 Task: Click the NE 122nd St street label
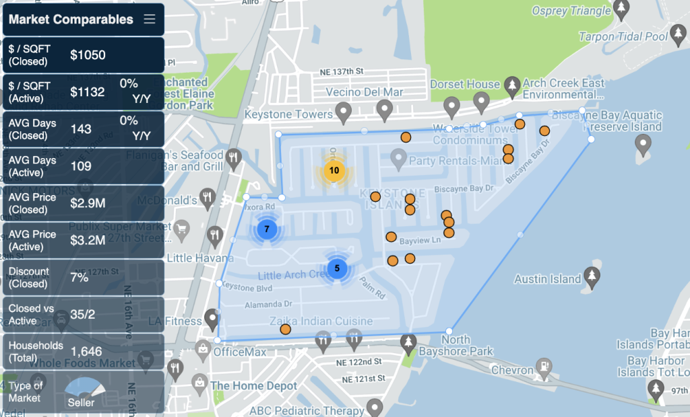pos(359,362)
